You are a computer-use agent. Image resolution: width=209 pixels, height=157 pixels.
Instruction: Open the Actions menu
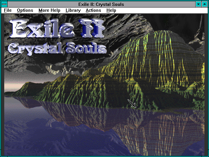[x=93, y=10]
